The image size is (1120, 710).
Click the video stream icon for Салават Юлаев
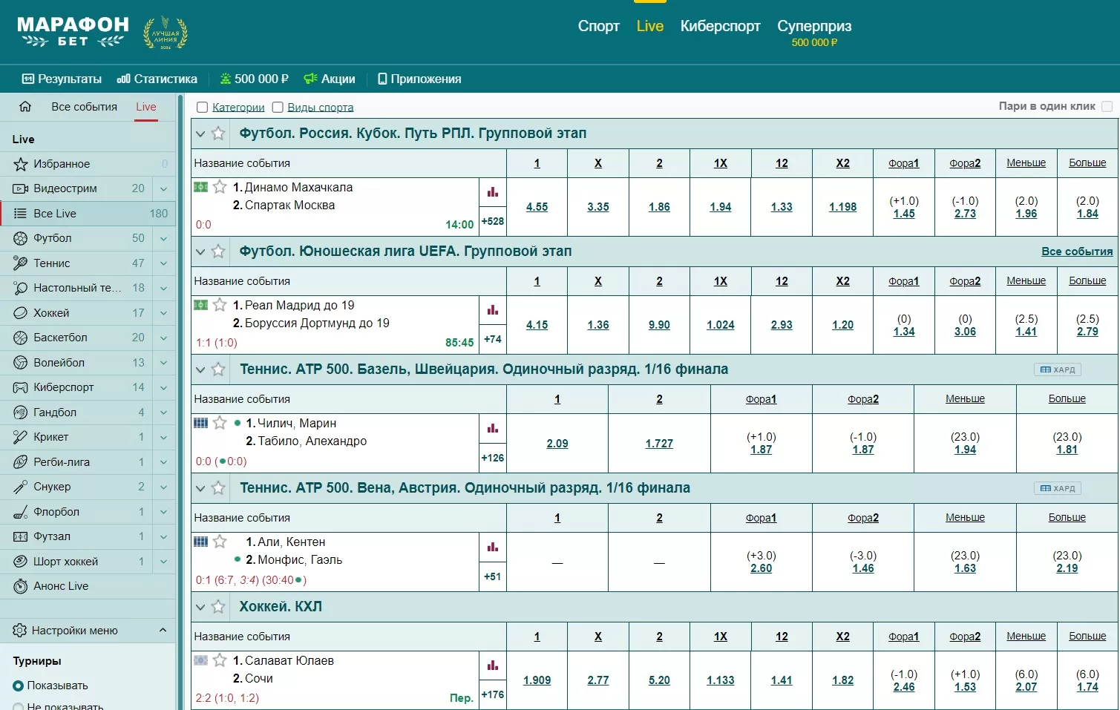point(200,660)
